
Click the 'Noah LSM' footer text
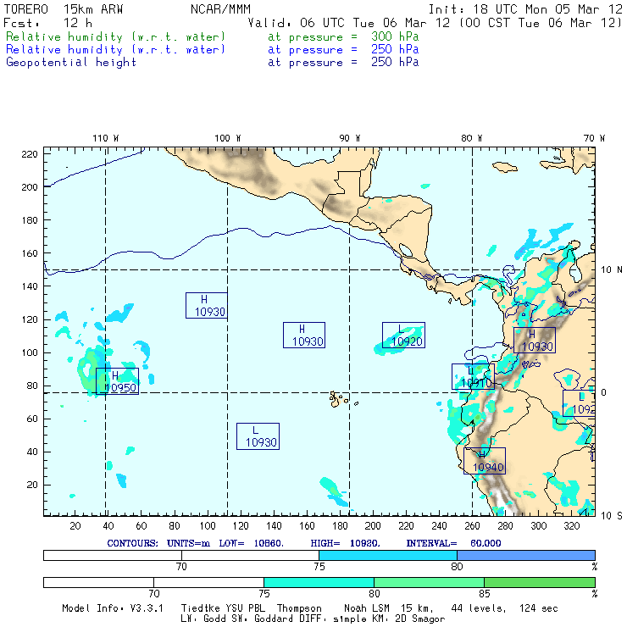[x=367, y=608]
